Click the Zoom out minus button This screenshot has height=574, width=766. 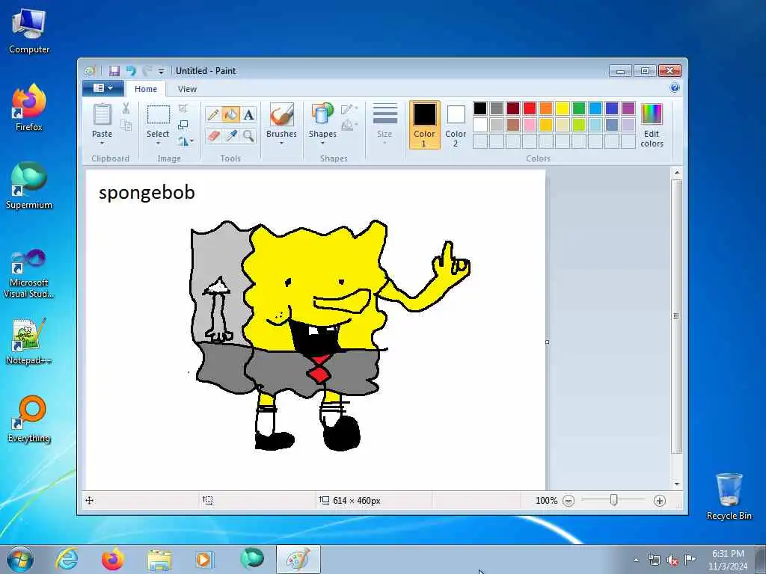click(569, 501)
